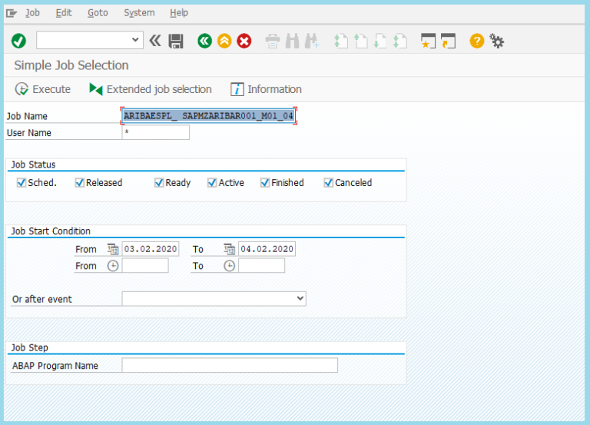This screenshot has height=425, width=590.
Task: Click the From time input field
Action: [x=145, y=265]
